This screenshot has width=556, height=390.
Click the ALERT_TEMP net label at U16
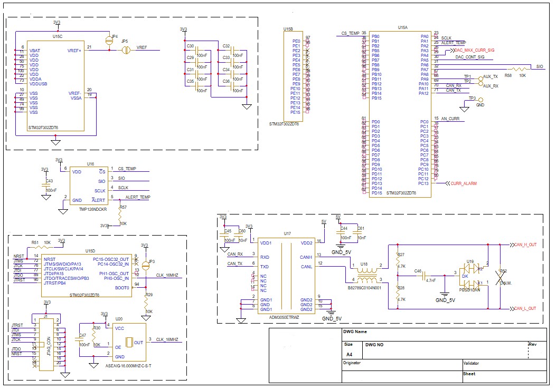(x=138, y=197)
